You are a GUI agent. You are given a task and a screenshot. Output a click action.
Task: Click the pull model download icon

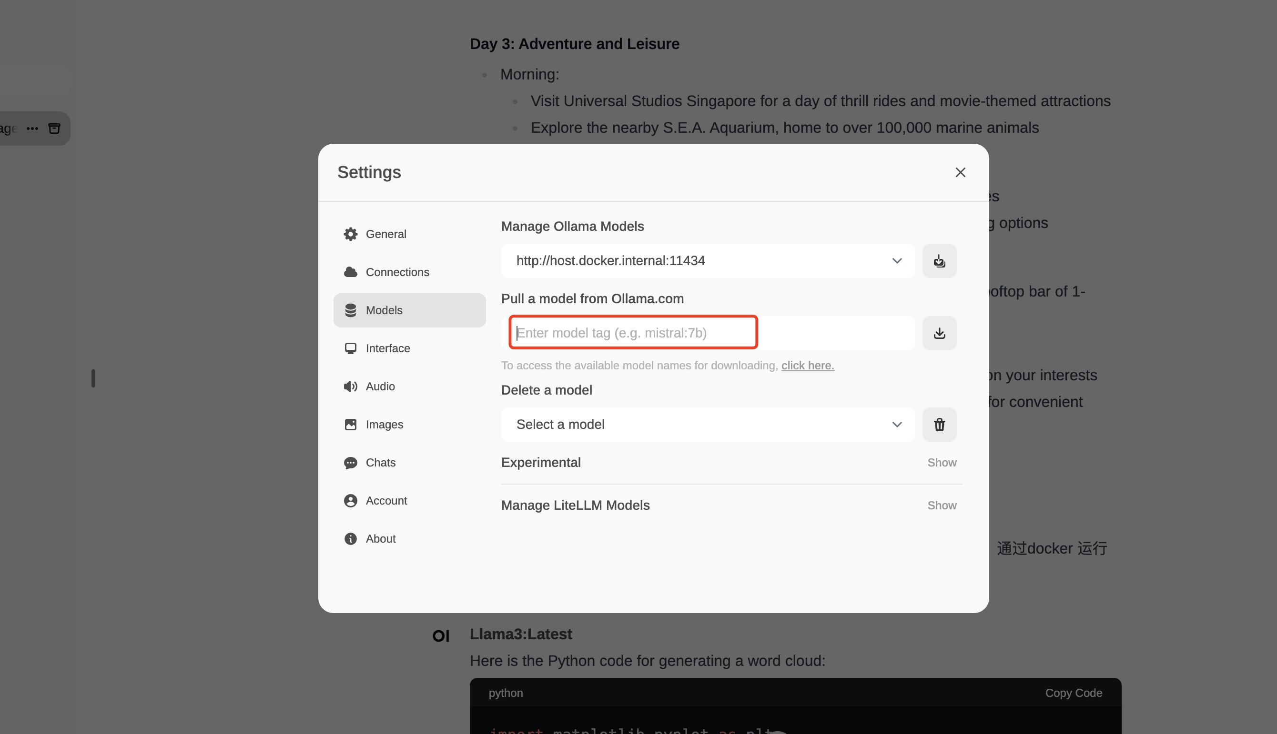point(939,333)
